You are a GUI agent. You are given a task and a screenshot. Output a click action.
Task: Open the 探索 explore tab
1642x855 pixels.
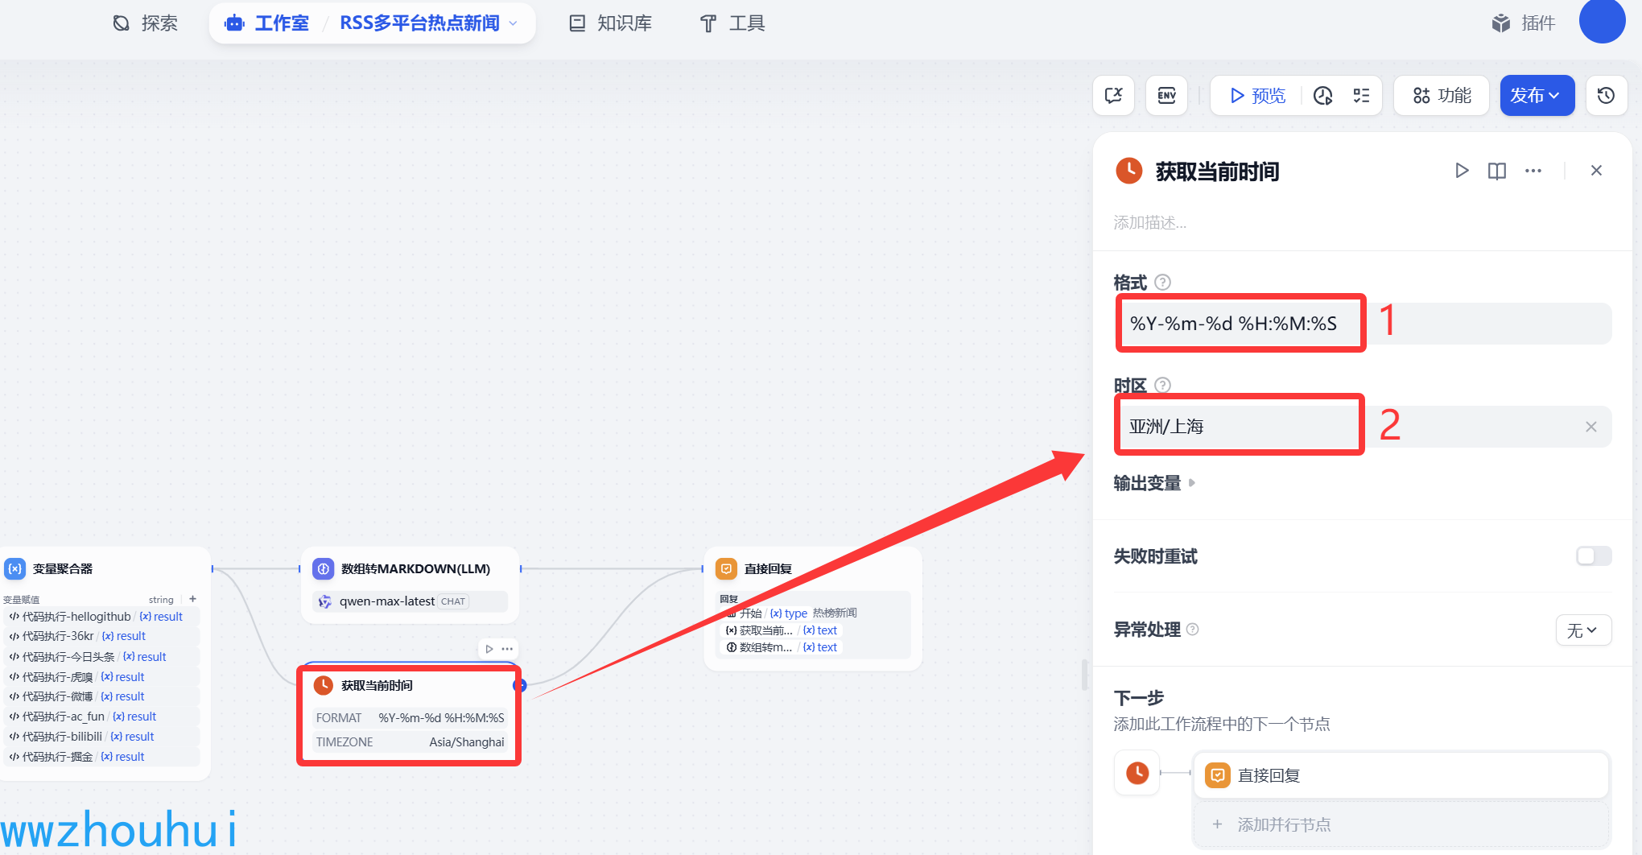point(145,23)
